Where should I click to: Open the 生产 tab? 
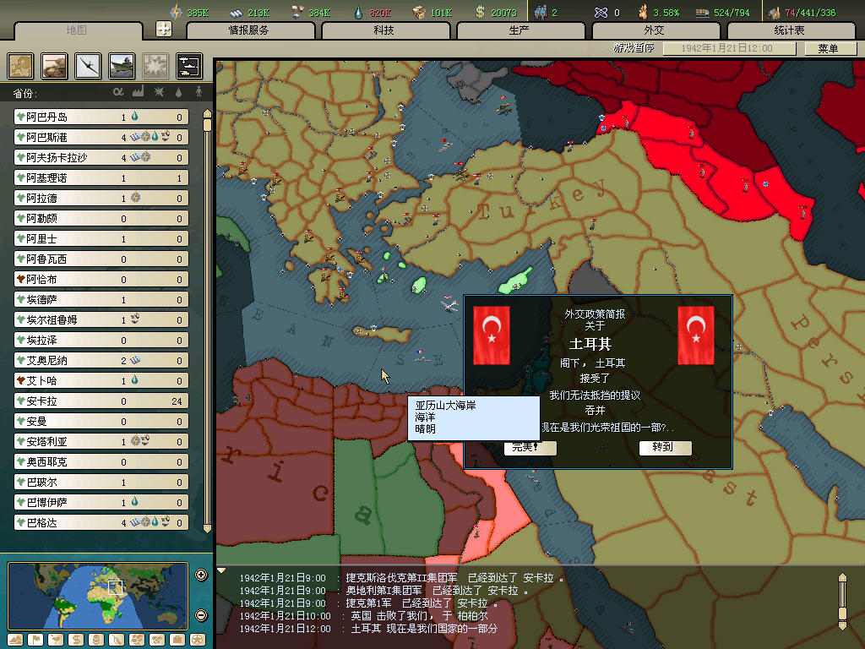520,30
